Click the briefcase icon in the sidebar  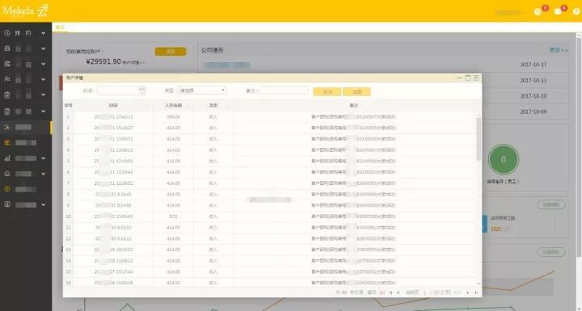click(x=7, y=48)
